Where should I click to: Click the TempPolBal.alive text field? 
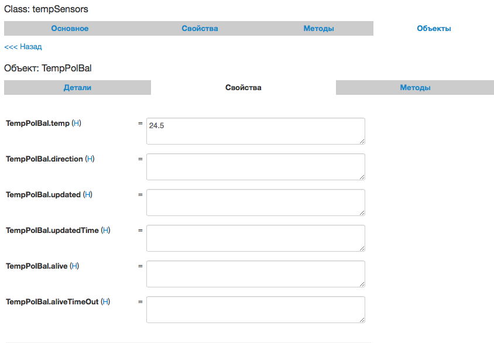coord(255,274)
